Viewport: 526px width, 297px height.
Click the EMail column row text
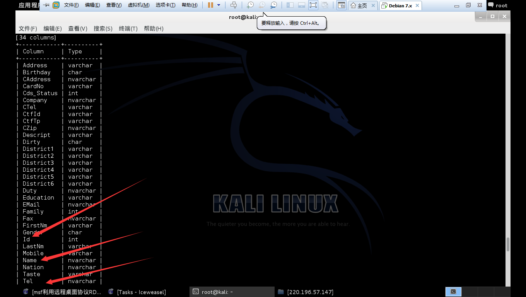click(x=31, y=205)
